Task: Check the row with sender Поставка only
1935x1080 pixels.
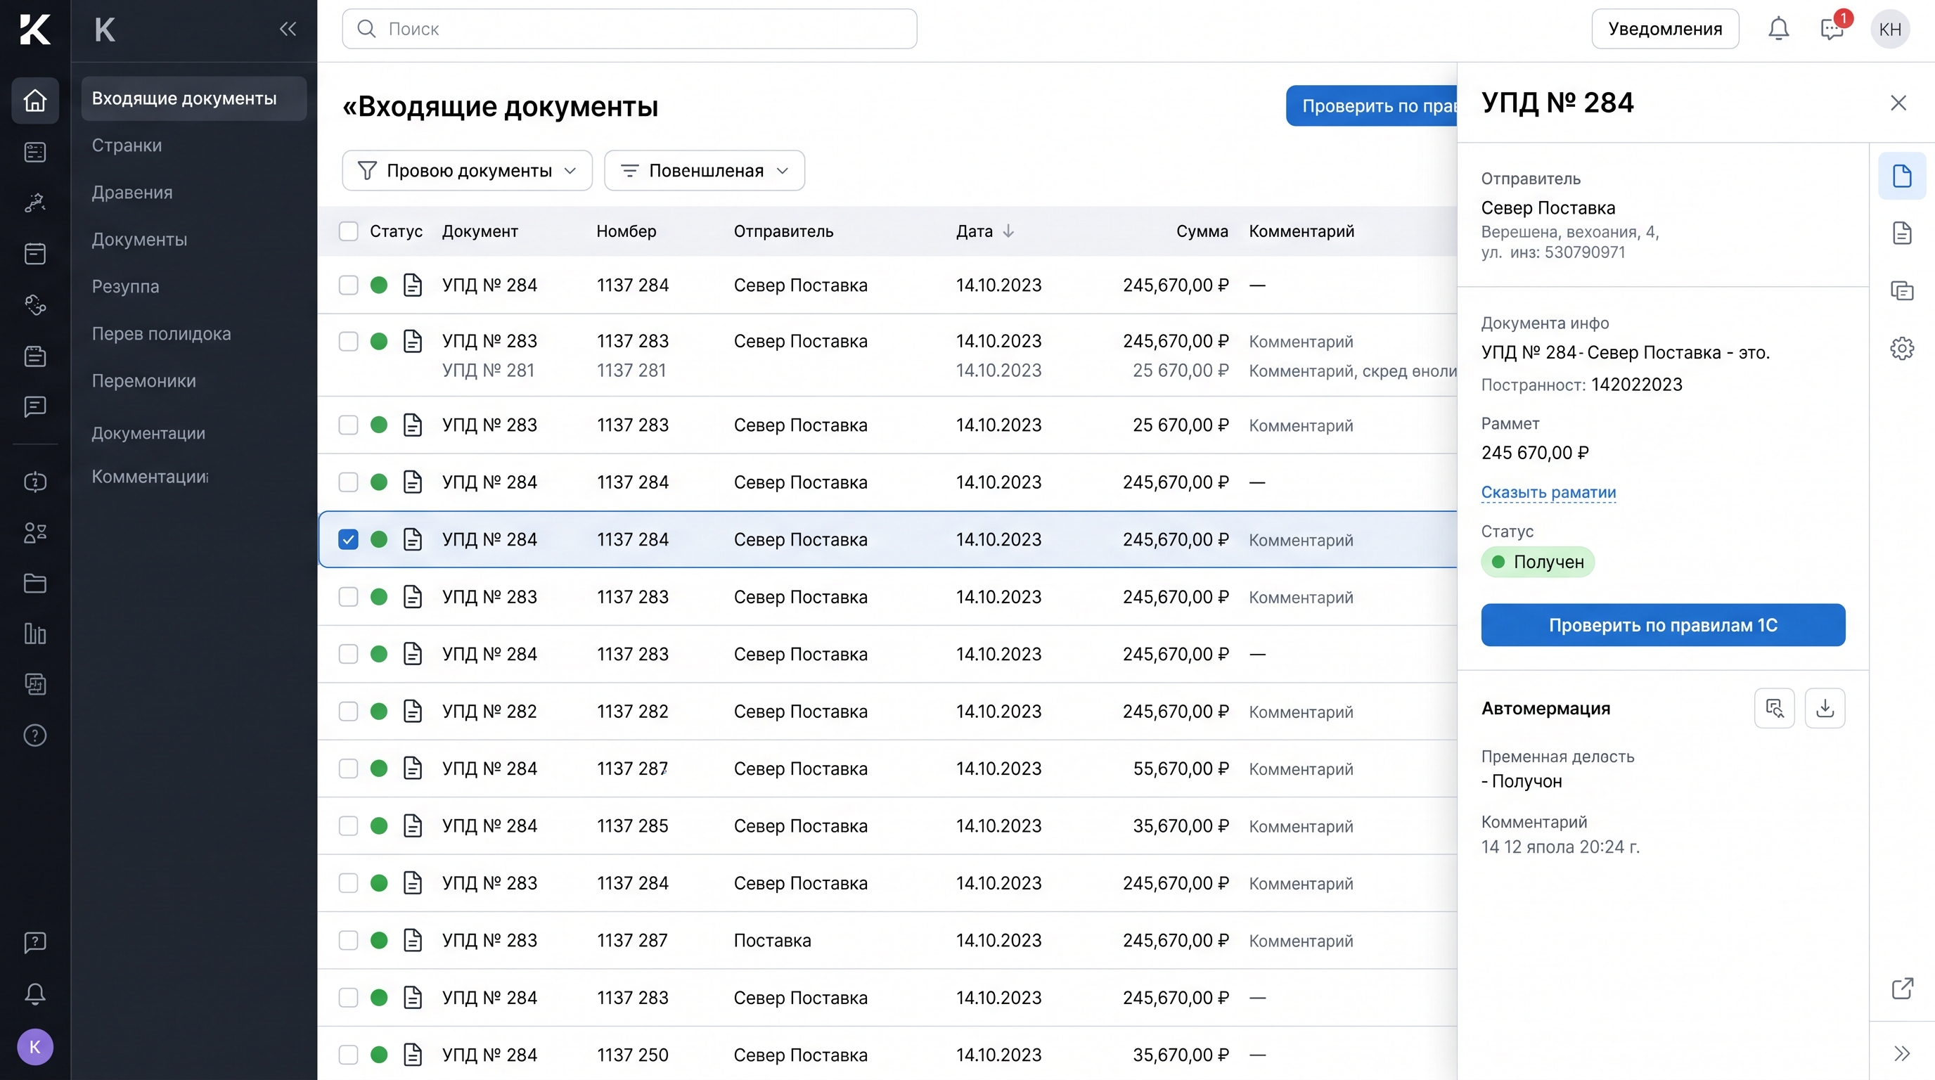Action: pos(349,940)
